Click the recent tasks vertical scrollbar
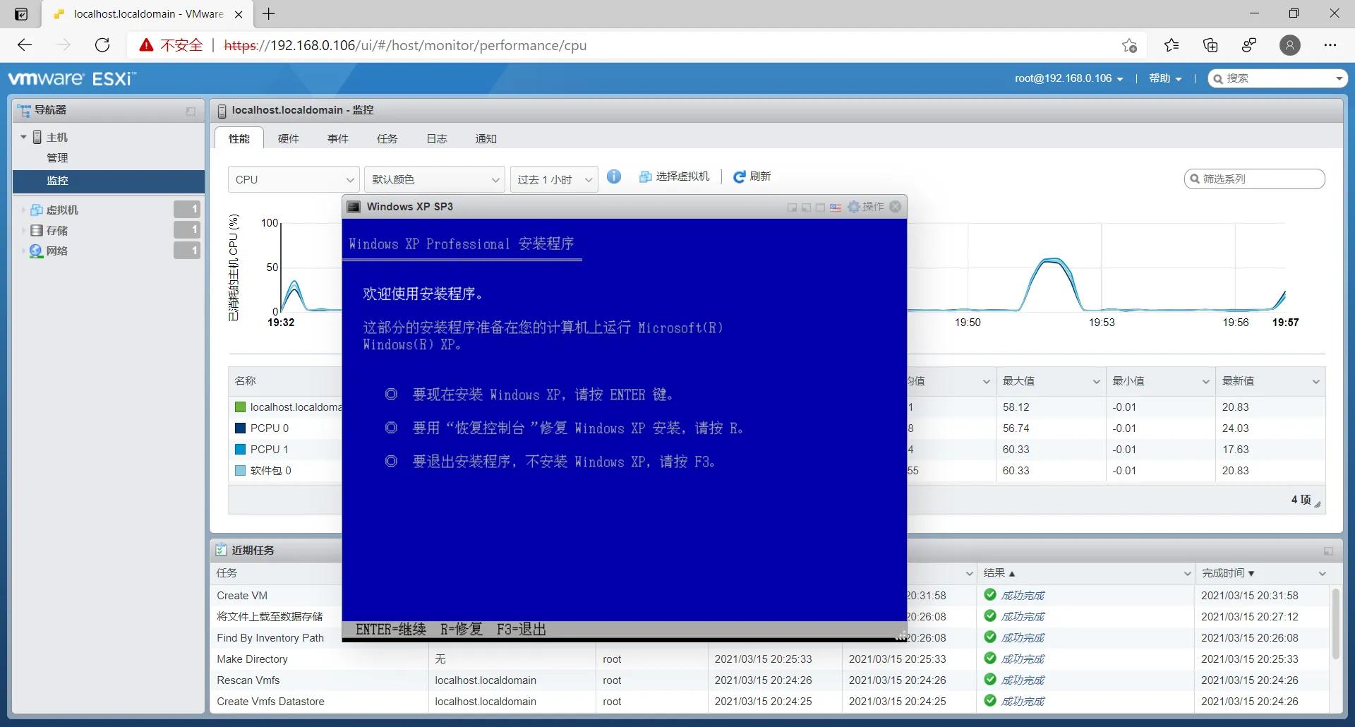The image size is (1355, 727). 1335,624
